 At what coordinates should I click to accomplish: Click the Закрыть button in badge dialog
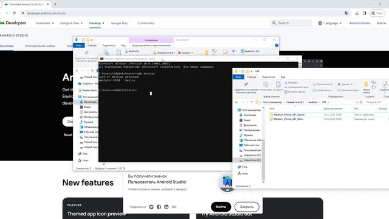[x=247, y=207]
